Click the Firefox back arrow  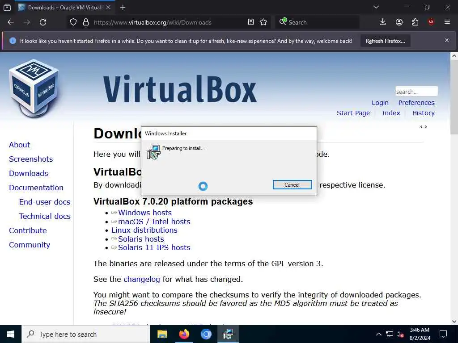(x=11, y=22)
